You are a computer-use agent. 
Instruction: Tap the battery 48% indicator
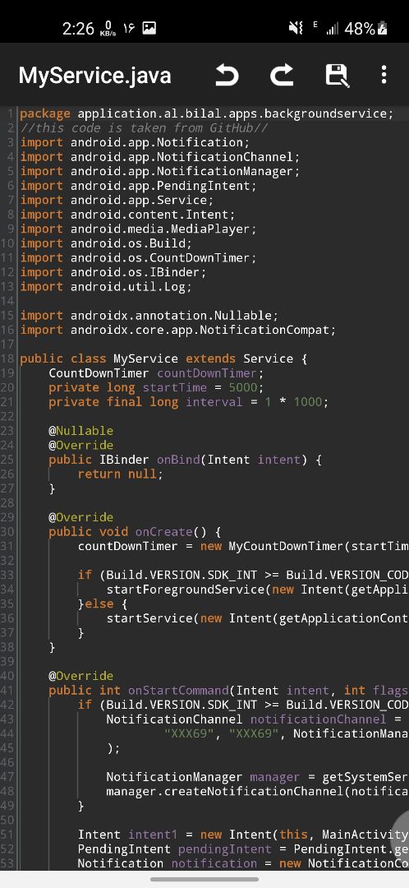(365, 28)
